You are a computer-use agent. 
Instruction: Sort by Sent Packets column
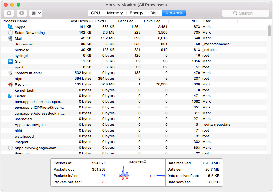[129, 21]
